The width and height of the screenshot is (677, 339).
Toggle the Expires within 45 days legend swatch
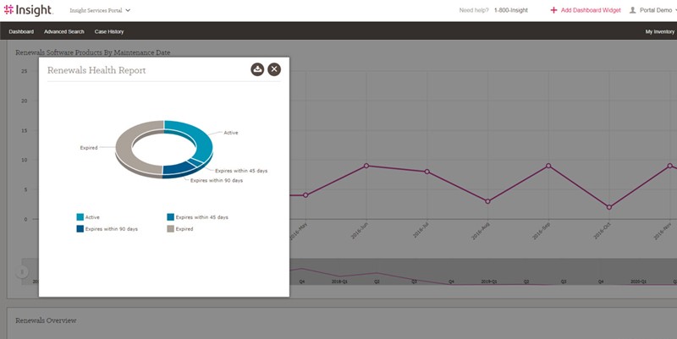[171, 217]
